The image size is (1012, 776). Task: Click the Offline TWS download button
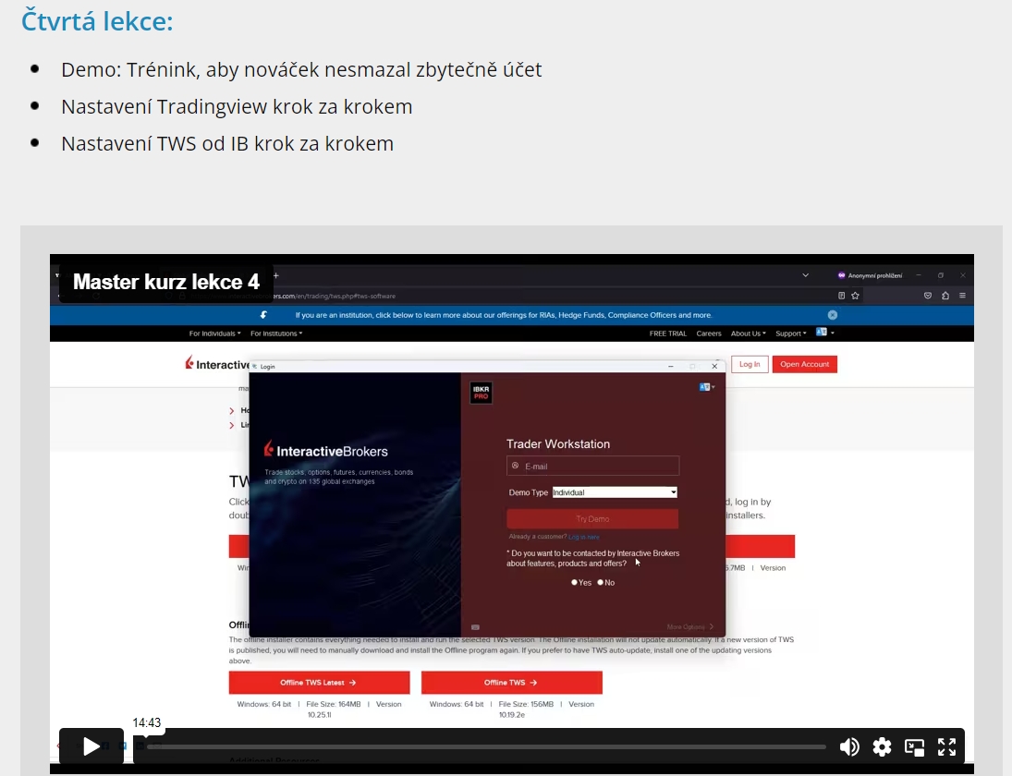point(512,683)
